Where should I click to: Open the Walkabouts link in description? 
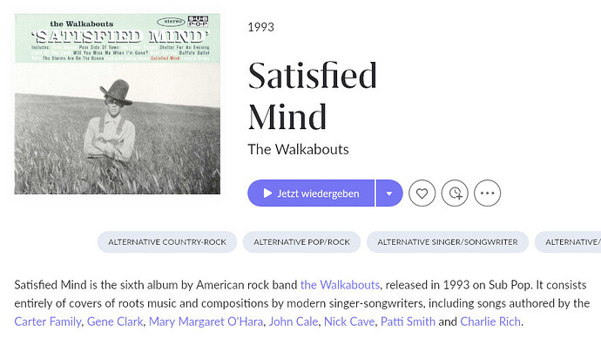340,285
